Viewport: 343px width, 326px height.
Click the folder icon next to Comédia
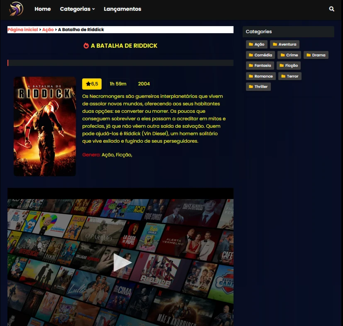click(251, 55)
